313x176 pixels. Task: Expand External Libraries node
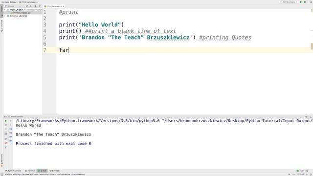point(5,16)
